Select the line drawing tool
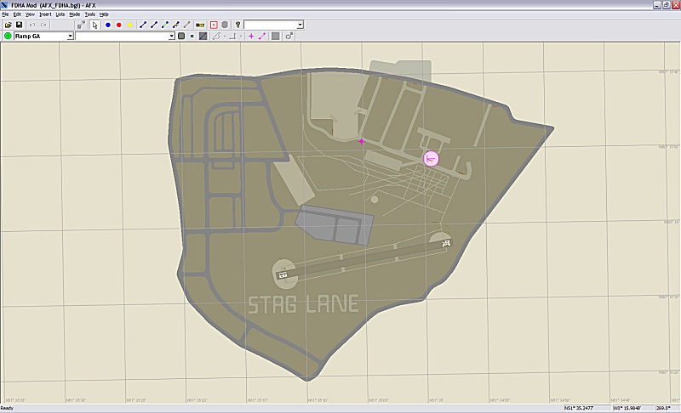681x413 pixels. pos(232,36)
